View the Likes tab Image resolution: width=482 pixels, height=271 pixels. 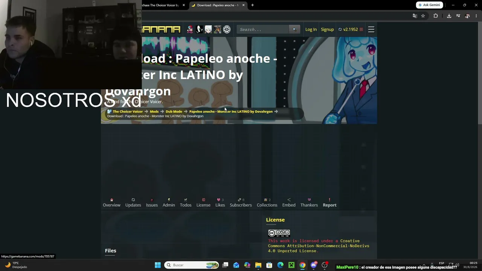point(220,202)
